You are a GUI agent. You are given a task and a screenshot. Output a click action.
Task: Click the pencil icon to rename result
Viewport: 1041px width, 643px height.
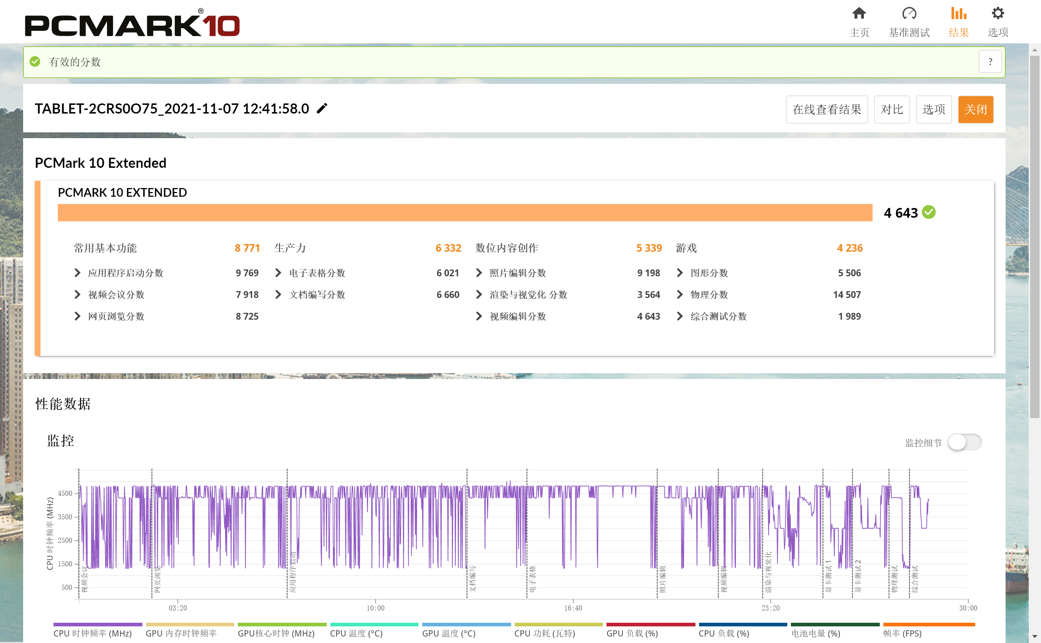pyautogui.click(x=322, y=109)
